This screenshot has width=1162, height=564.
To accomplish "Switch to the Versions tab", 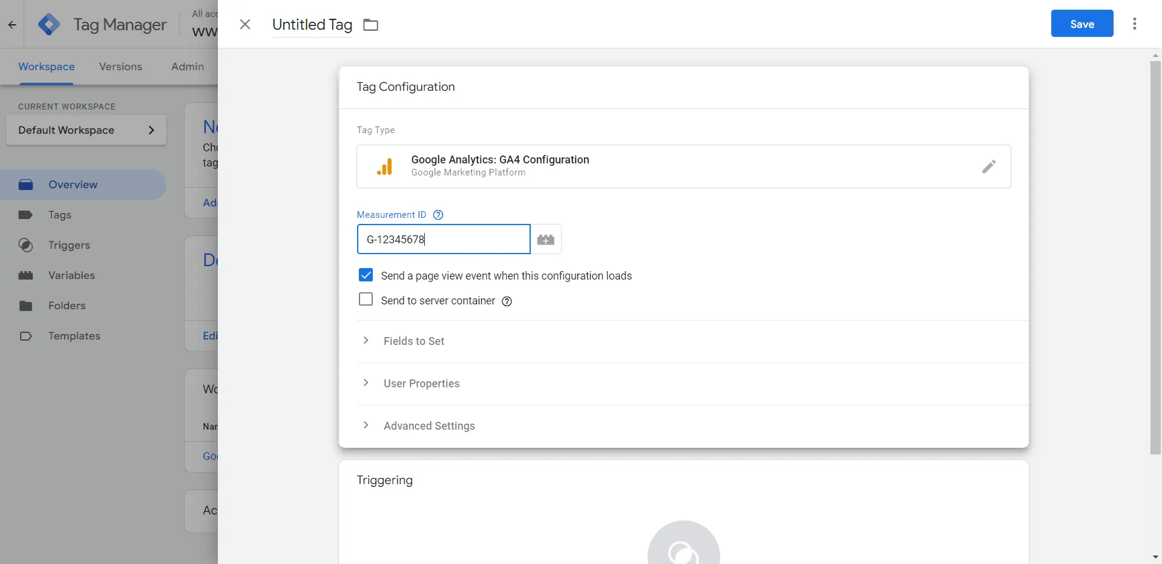I will (x=120, y=67).
